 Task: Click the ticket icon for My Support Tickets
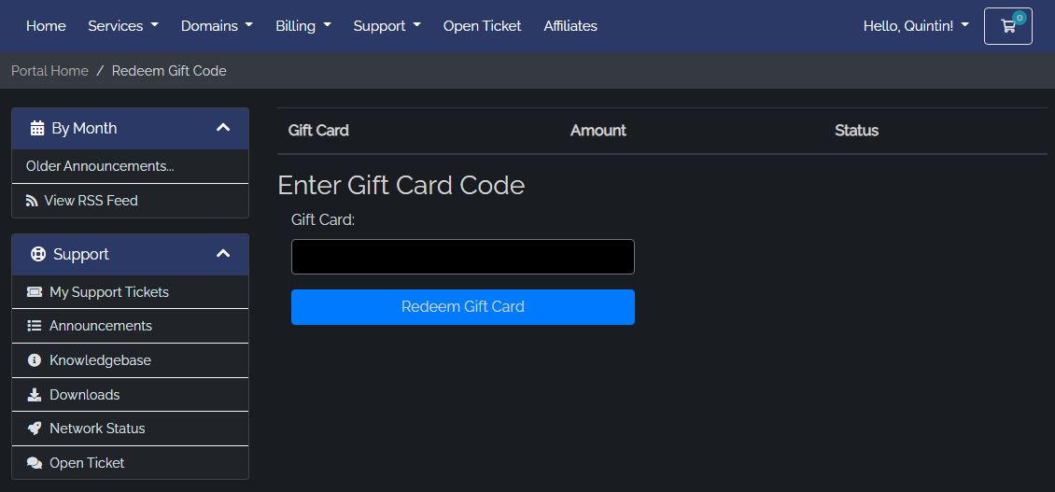[35, 292]
